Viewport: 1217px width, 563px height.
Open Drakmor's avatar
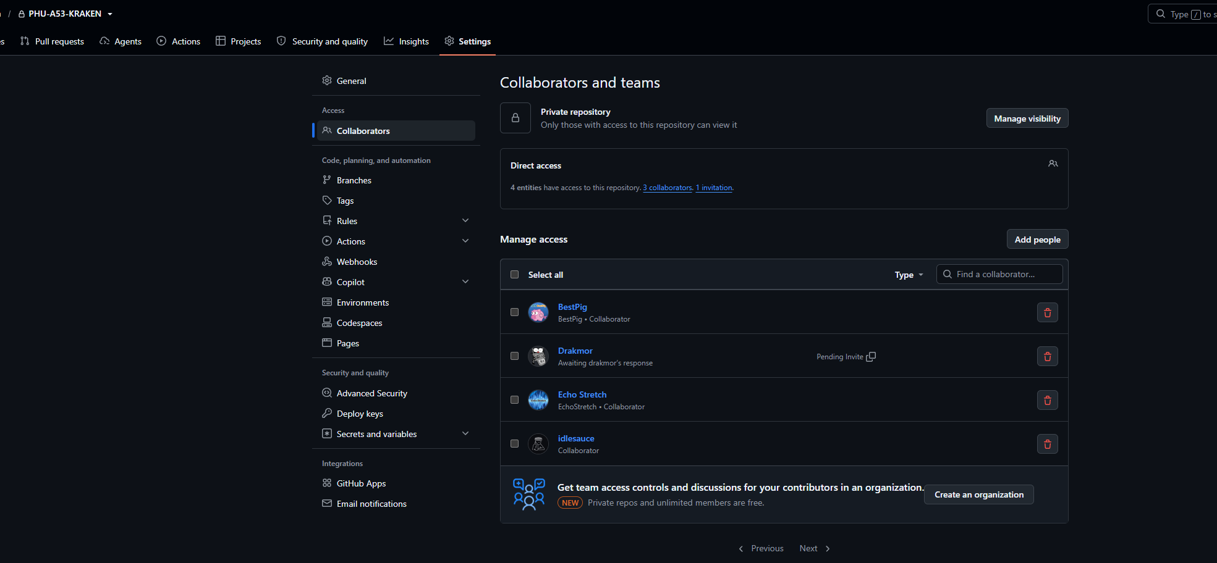538,356
